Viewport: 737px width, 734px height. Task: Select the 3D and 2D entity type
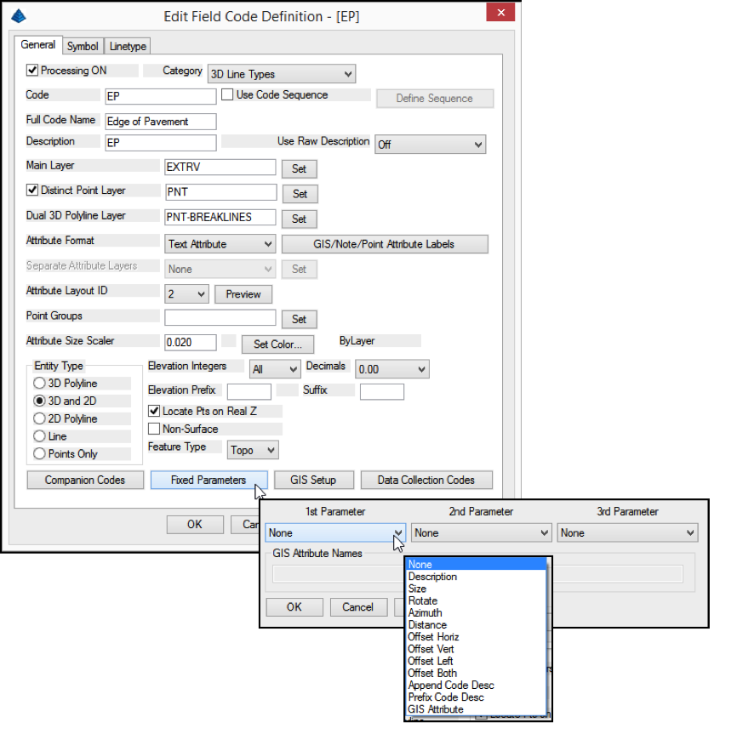39,401
